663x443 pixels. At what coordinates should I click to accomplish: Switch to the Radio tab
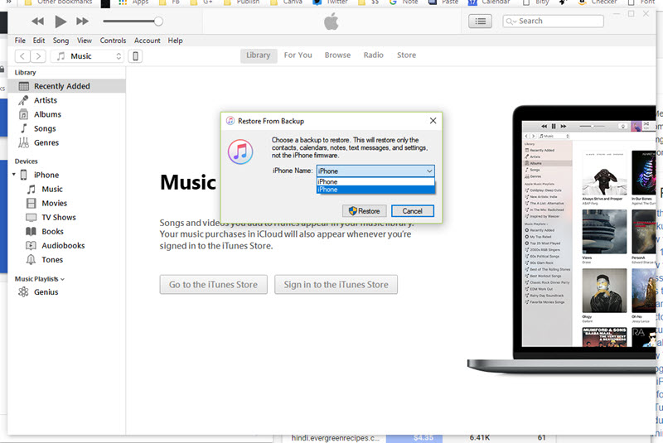[374, 55]
